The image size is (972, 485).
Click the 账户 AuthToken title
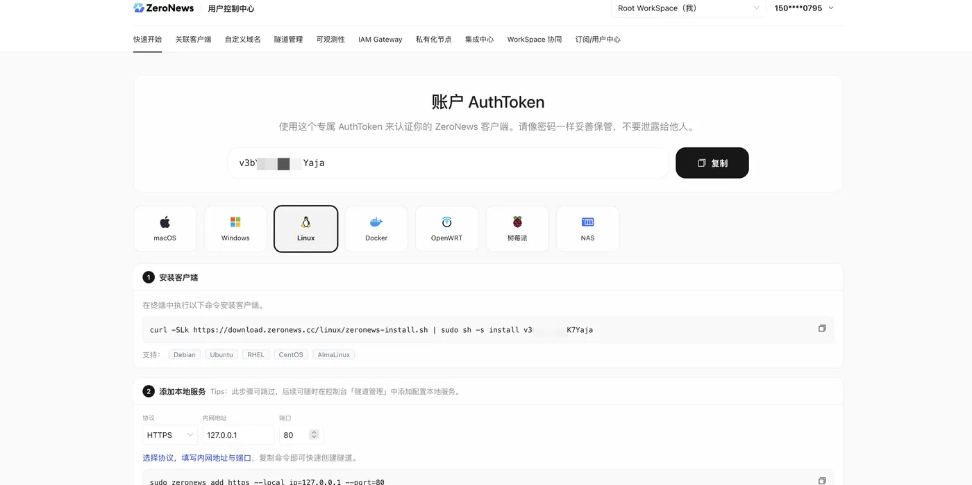488,102
